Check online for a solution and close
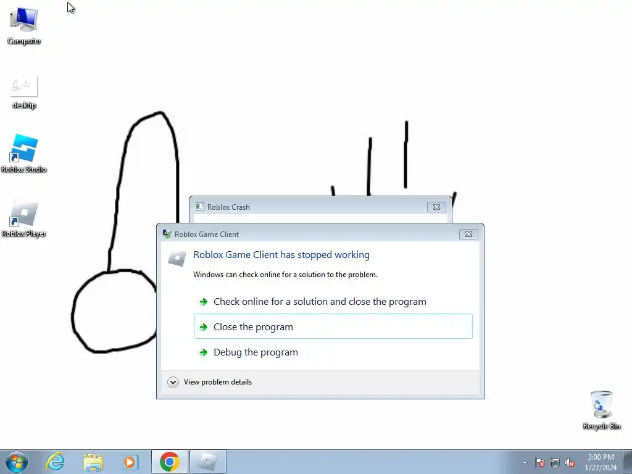 point(333,301)
